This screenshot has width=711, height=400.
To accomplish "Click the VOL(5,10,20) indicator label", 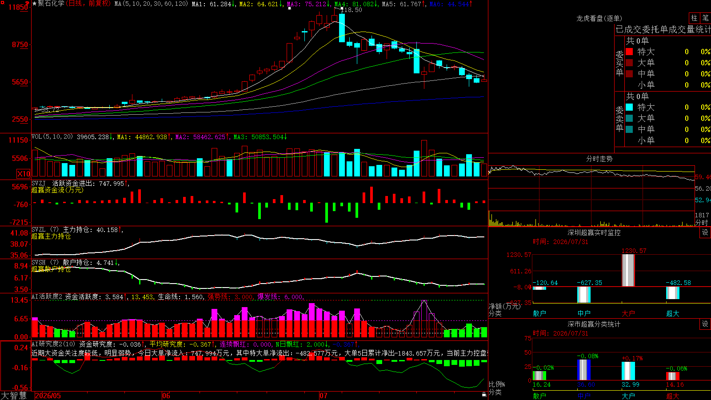I will [52, 137].
